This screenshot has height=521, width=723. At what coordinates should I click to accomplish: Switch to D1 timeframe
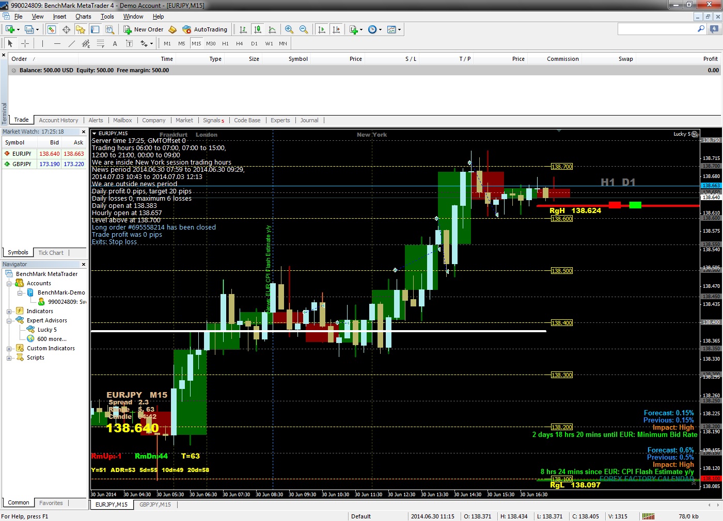tap(254, 43)
